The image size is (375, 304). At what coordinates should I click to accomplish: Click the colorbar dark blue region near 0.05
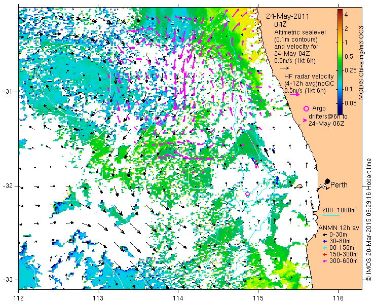340,103
